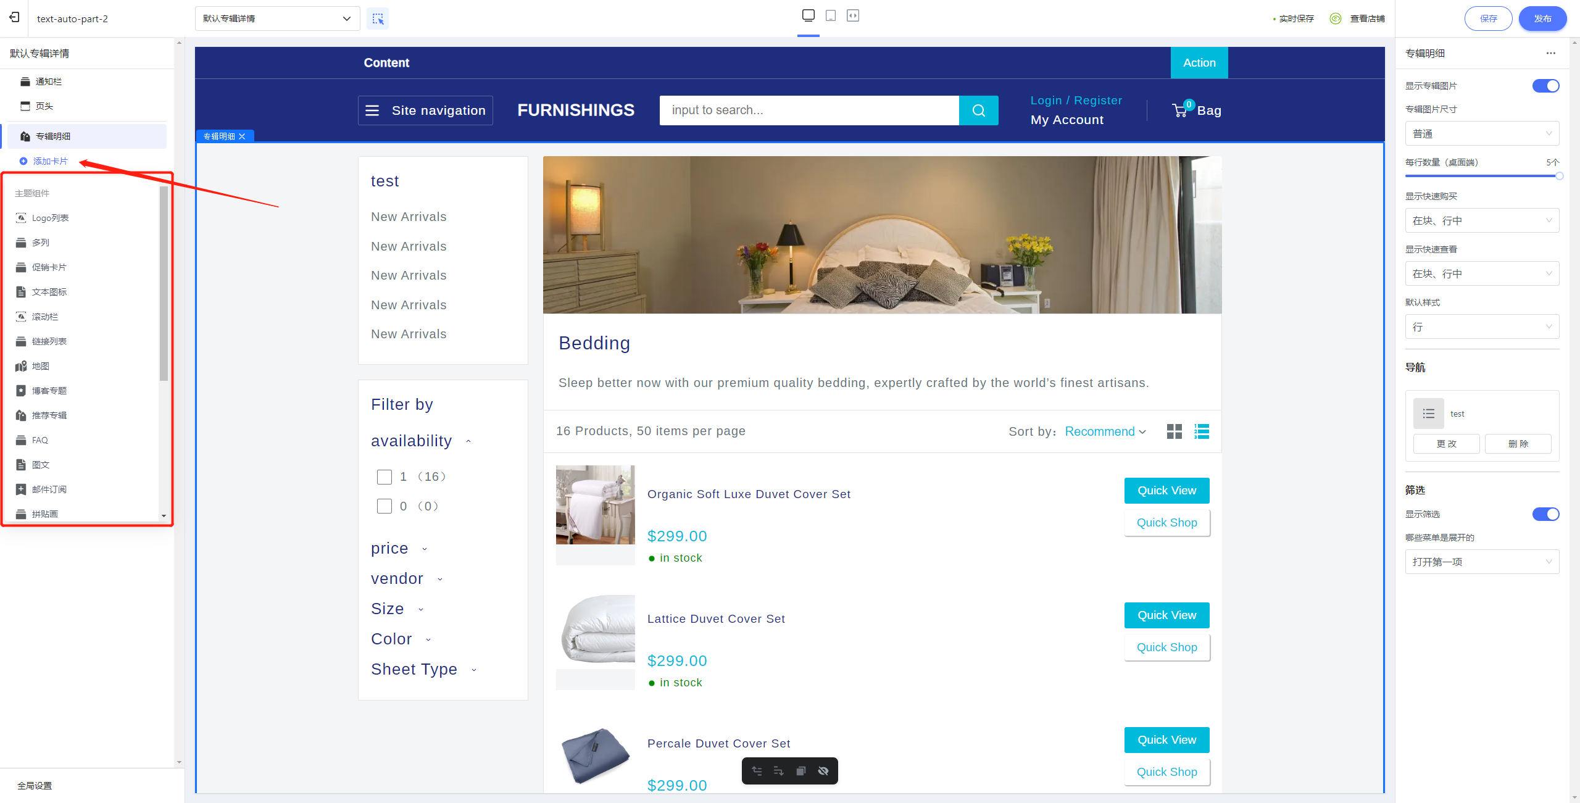Click the search magnifier icon
Image resolution: width=1580 pixels, height=803 pixels.
(x=978, y=110)
